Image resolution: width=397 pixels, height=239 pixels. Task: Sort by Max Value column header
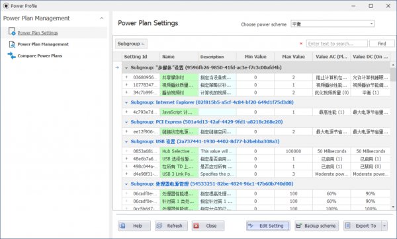tap(293, 57)
